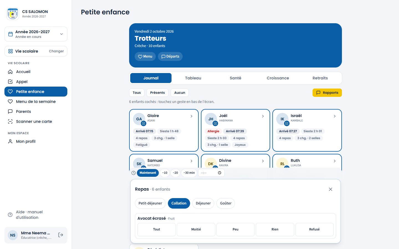This screenshot has width=399, height=249.
Task: Open Samuel's card with its chevron
Action: pyautogui.click(x=191, y=161)
